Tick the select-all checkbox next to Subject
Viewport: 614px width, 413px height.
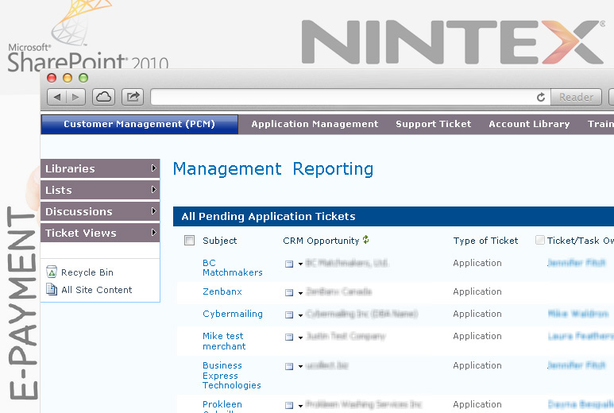[x=190, y=241]
